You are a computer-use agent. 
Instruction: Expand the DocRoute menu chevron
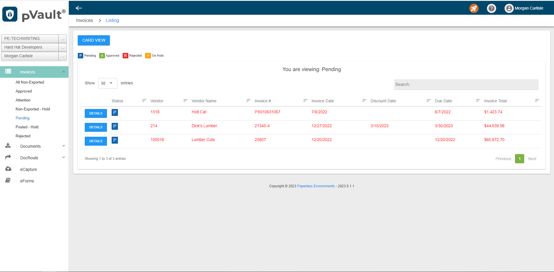tap(64, 158)
